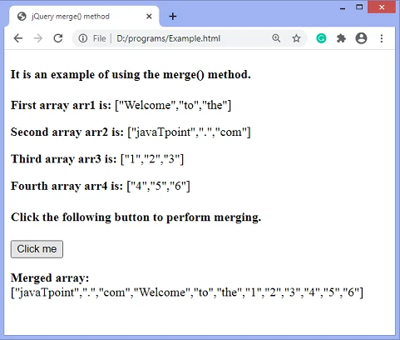Viewport: 400px width, 340px height.
Task: View site information icon beside File
Action: click(82, 38)
